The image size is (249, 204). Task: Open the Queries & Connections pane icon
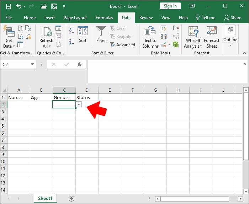point(58,28)
